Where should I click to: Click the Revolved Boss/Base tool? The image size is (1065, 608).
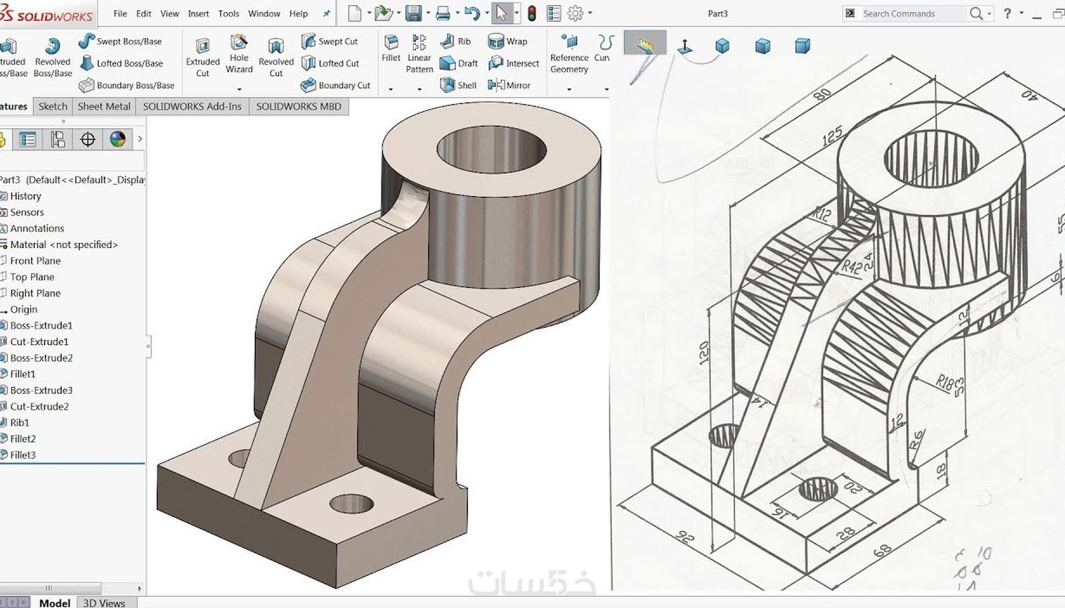[53, 58]
